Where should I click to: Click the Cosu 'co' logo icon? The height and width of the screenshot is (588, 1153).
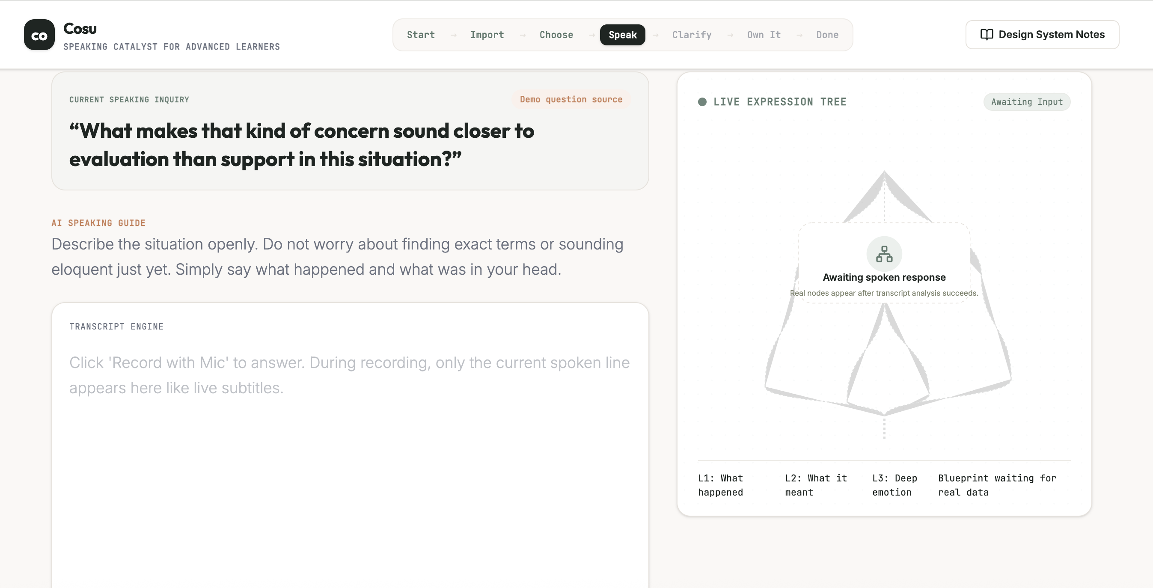[x=39, y=35]
